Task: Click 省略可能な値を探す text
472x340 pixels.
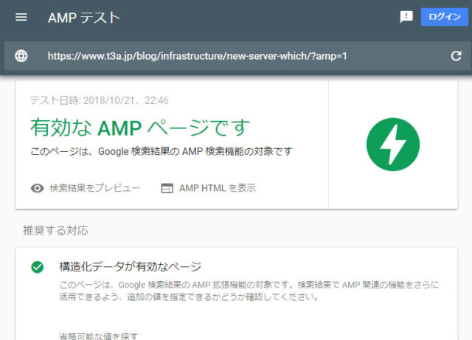Action: (x=98, y=336)
